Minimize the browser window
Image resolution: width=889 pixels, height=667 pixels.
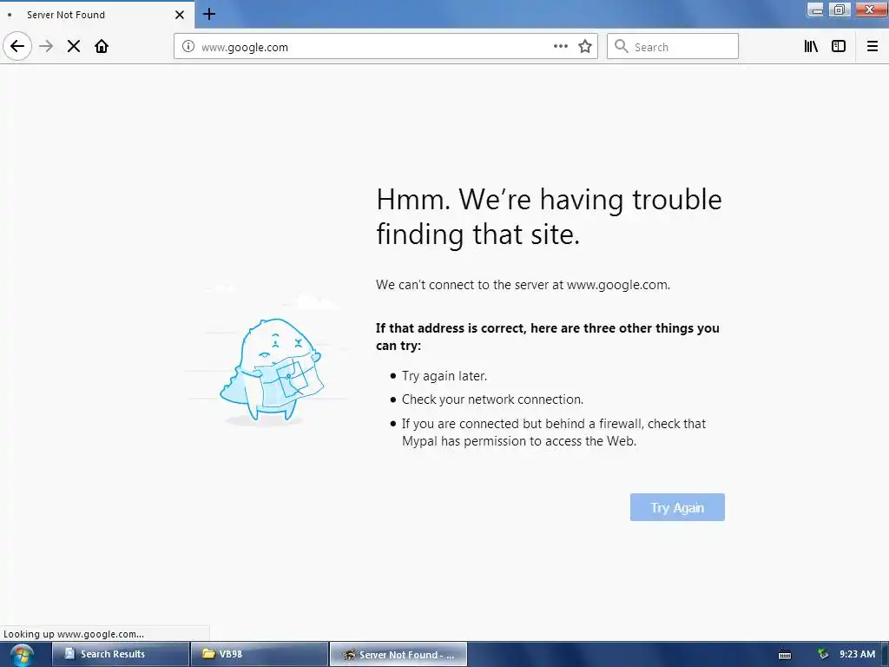[816, 10]
